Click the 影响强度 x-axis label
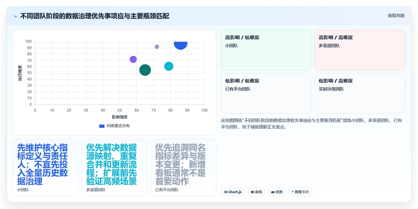The image size is (418, 209). [x=120, y=117]
